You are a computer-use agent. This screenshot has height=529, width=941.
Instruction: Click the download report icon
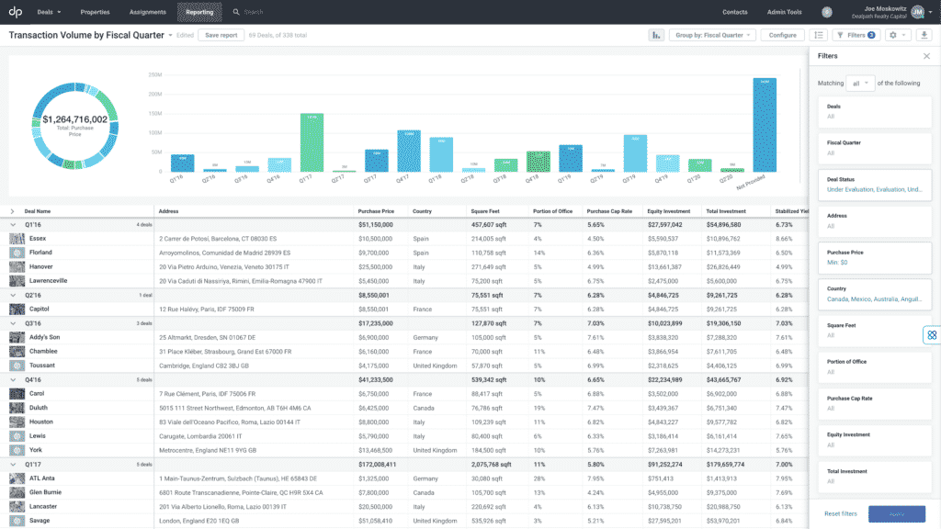point(924,35)
